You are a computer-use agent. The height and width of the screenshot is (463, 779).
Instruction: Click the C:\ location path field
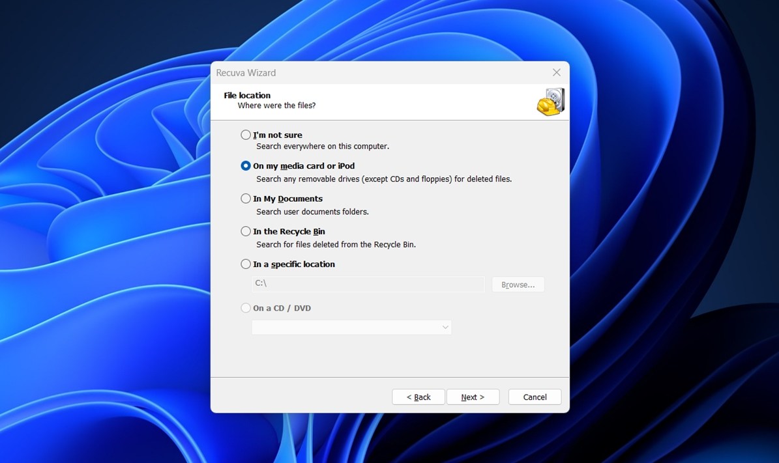pos(368,284)
